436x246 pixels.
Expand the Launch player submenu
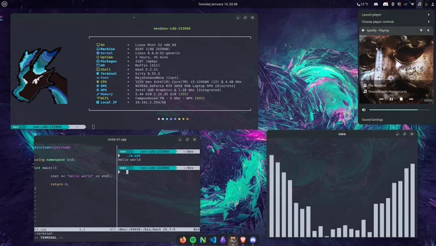click(x=396, y=15)
